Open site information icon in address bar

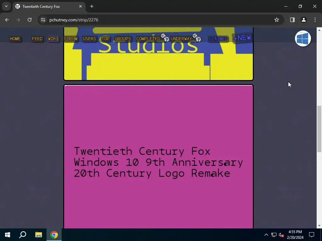point(43,20)
